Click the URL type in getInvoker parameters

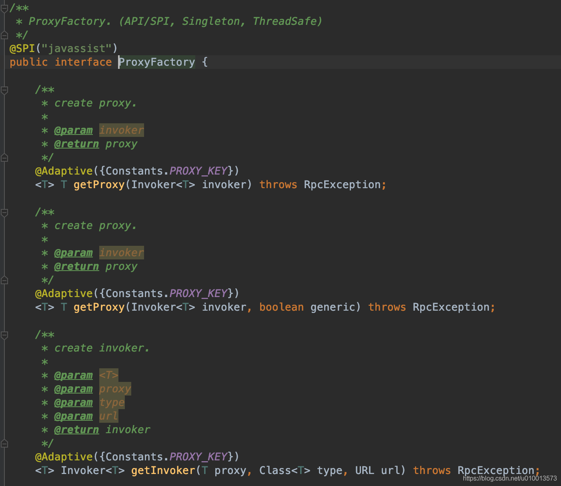(x=365, y=470)
